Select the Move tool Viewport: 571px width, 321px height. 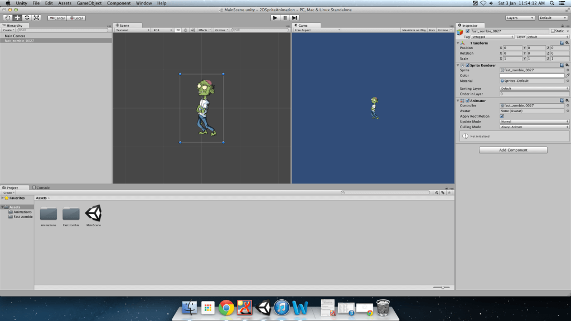pyautogui.click(x=17, y=18)
